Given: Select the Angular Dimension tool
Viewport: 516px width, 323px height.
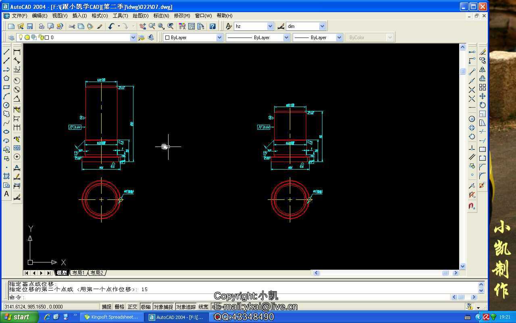Looking at the screenshot, I should (17, 98).
